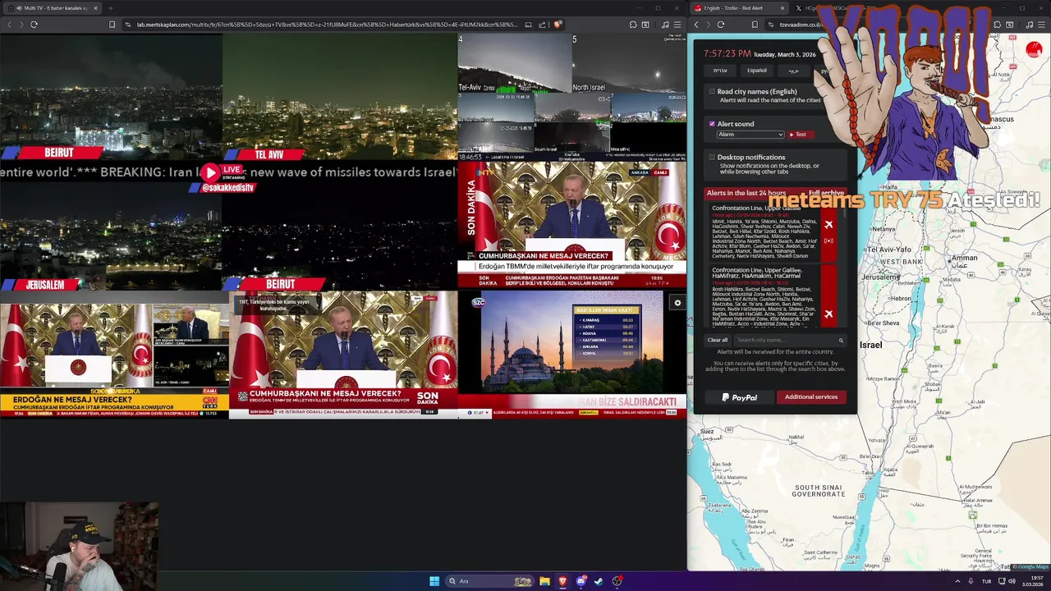Go back in Multi TV browser window

[9, 25]
